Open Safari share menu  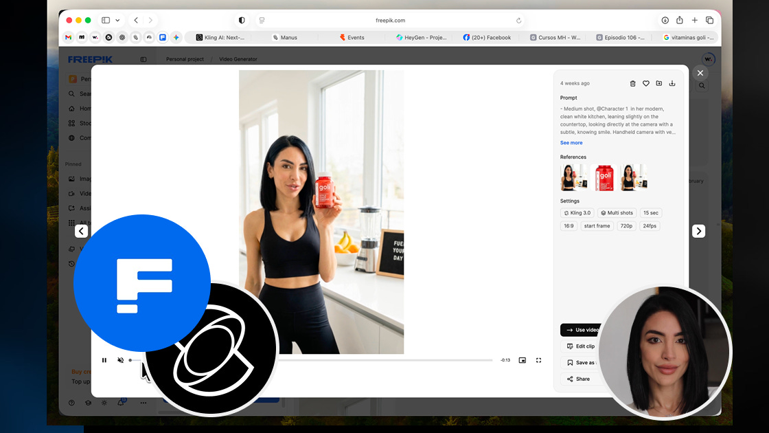[x=680, y=20]
